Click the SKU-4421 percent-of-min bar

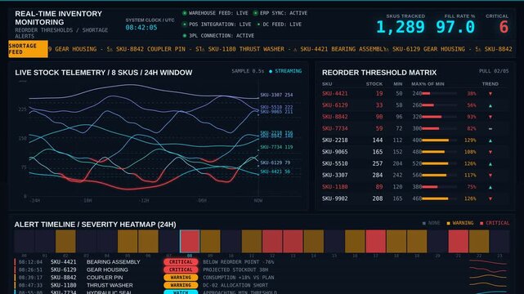[x=439, y=94]
